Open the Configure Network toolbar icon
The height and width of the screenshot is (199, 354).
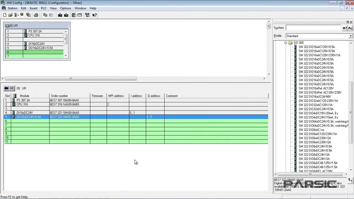(x=87, y=15)
